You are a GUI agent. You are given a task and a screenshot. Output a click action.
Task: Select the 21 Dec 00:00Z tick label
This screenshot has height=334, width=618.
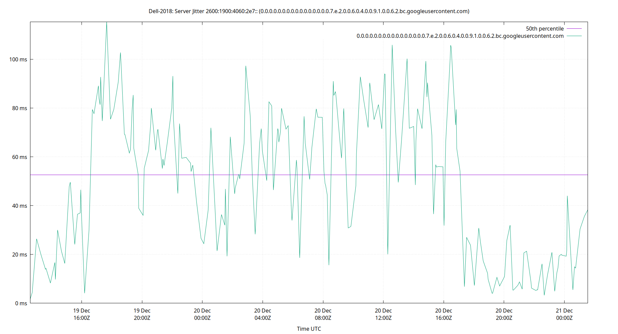565,314
